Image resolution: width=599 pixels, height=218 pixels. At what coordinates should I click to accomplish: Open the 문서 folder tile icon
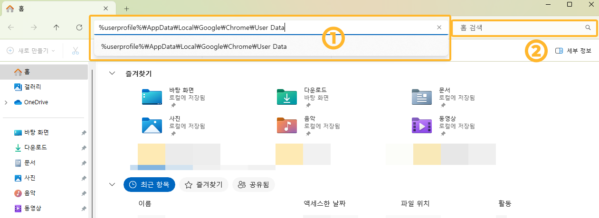click(x=422, y=97)
